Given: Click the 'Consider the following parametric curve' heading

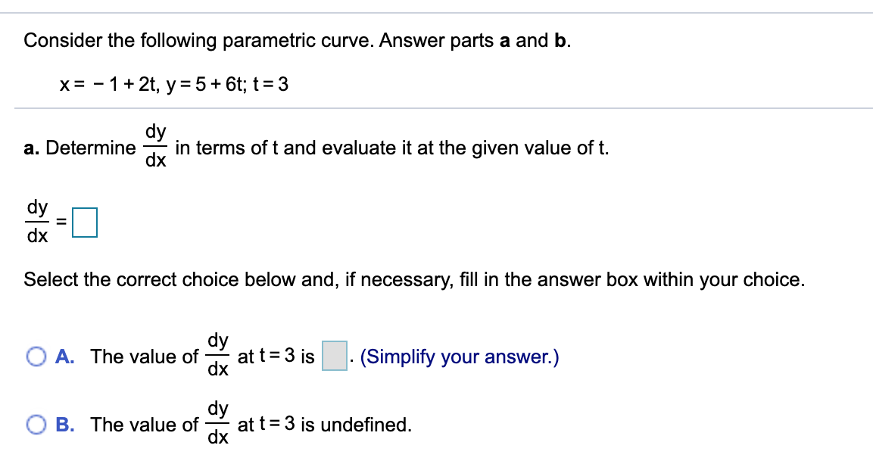Looking at the screenshot, I should point(298,41).
